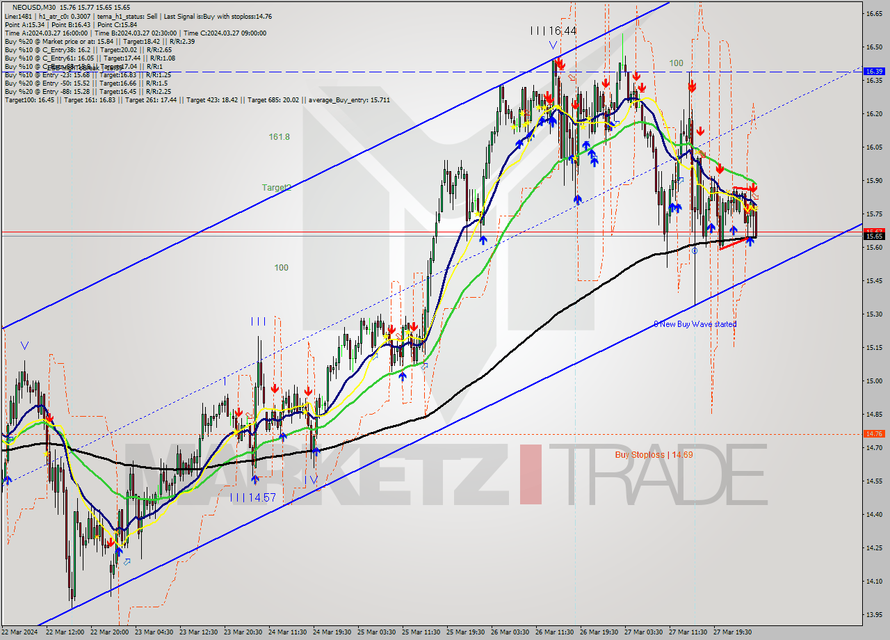Click the '25 Mar 19:30' time axis label
The height and width of the screenshot is (640, 890).
(x=467, y=632)
